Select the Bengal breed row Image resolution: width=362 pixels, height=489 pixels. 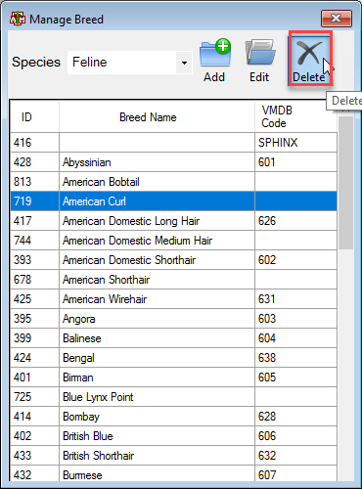(x=174, y=358)
